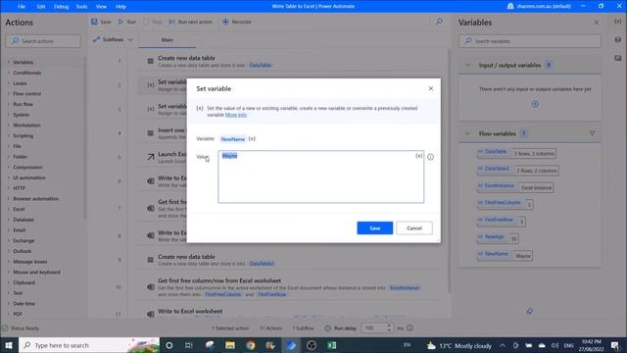Start the Recorder

[237, 22]
